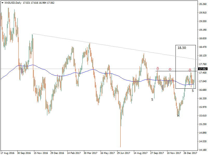
Task: Click the 10 Nov 2017 date label
Action: point(174,153)
